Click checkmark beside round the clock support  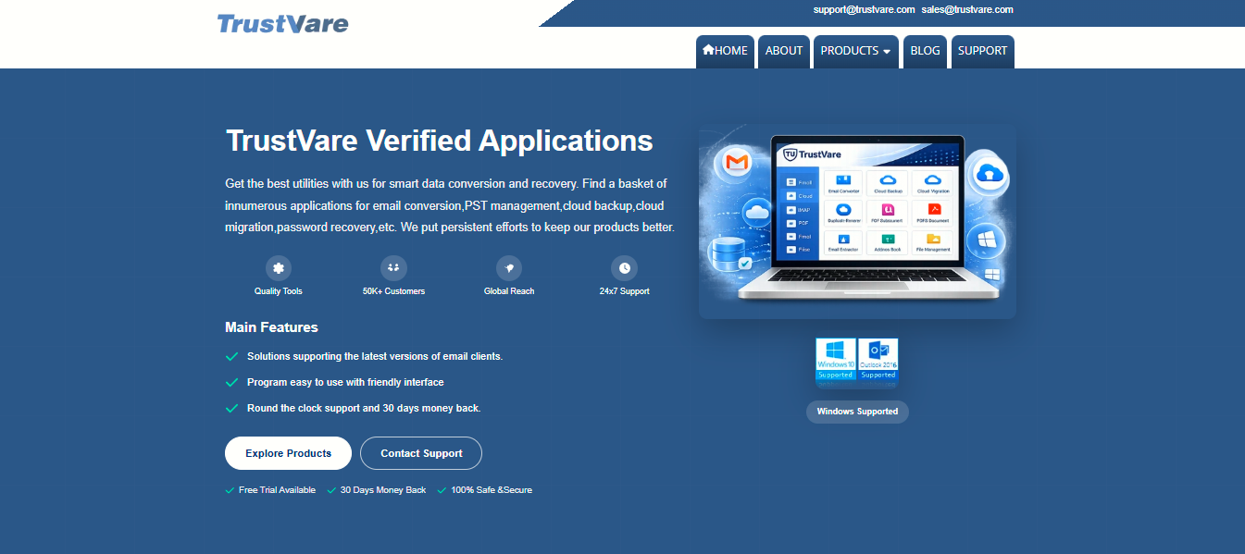pyautogui.click(x=231, y=408)
